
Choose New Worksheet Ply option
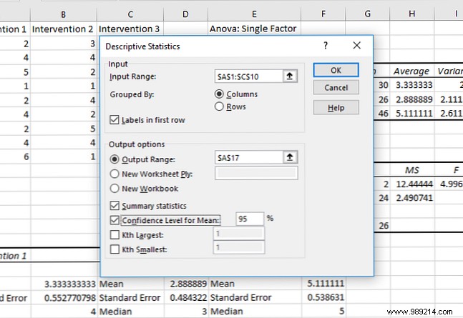pyautogui.click(x=114, y=174)
